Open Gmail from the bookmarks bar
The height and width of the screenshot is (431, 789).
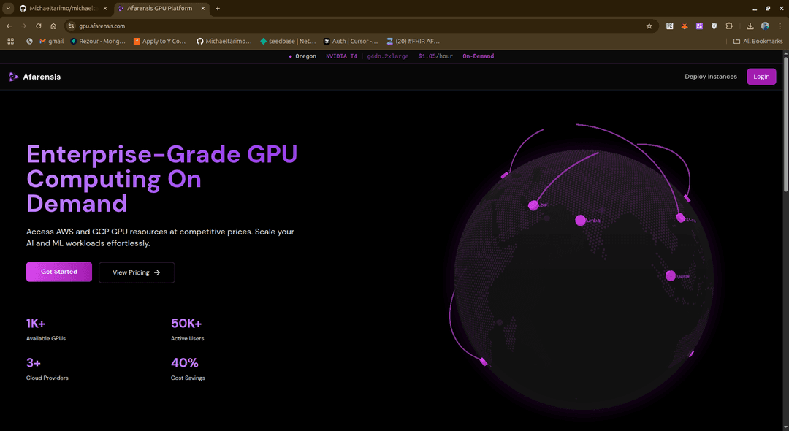[50, 41]
